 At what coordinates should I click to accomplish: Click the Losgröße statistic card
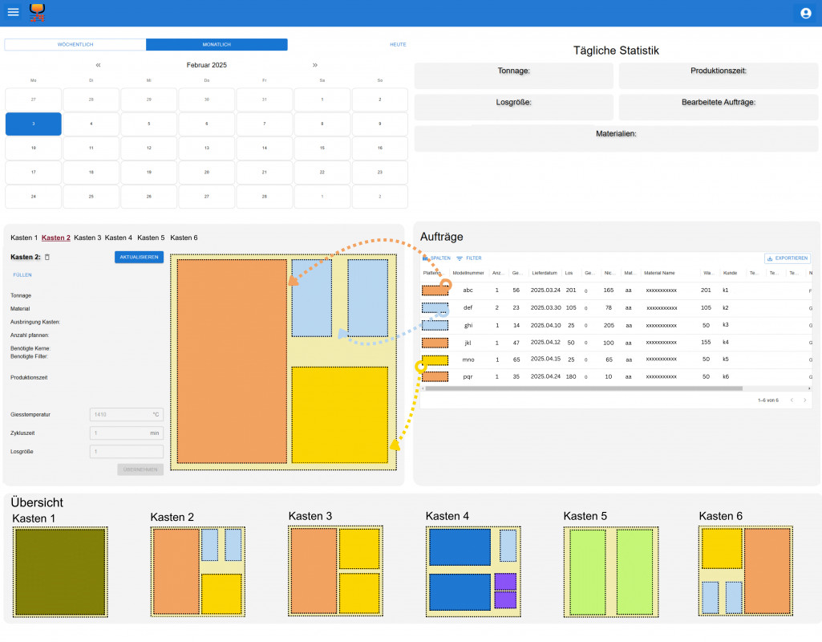(x=514, y=108)
